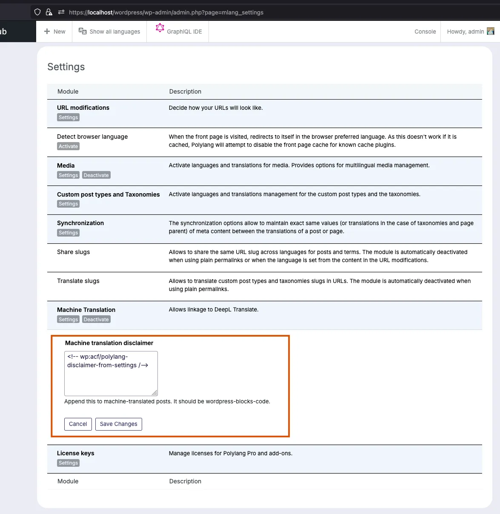Image resolution: width=500 pixels, height=514 pixels.
Task: Click the disclaimer textarea resize handle
Action: coord(154,393)
